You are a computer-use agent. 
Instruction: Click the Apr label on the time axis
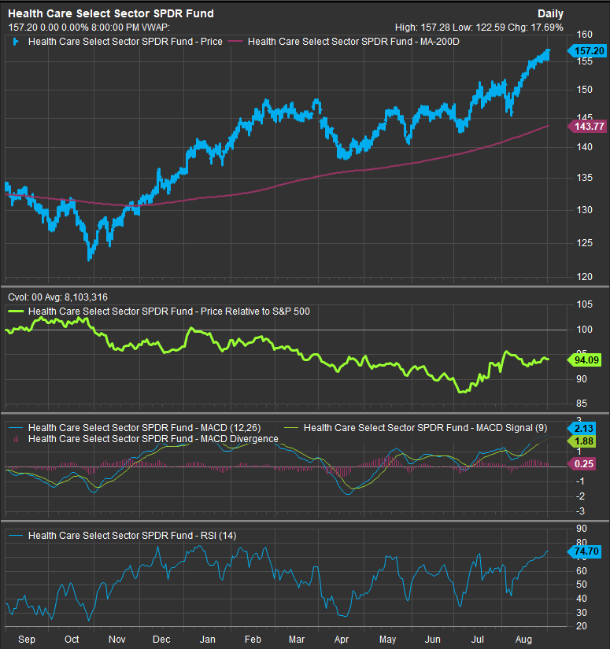pos(342,640)
